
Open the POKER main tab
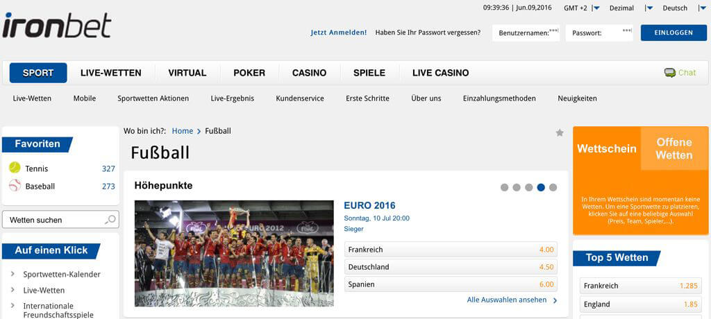[x=249, y=73]
